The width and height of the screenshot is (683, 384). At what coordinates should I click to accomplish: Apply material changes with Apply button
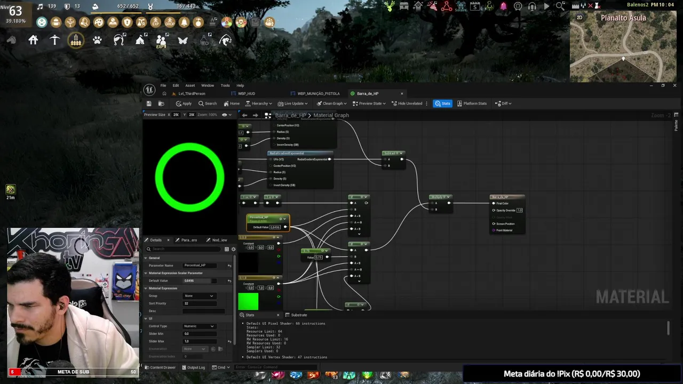(184, 103)
